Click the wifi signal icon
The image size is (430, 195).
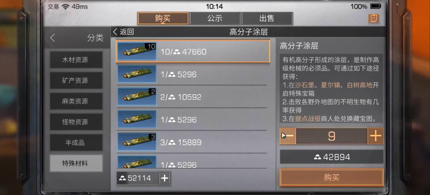[65, 6]
